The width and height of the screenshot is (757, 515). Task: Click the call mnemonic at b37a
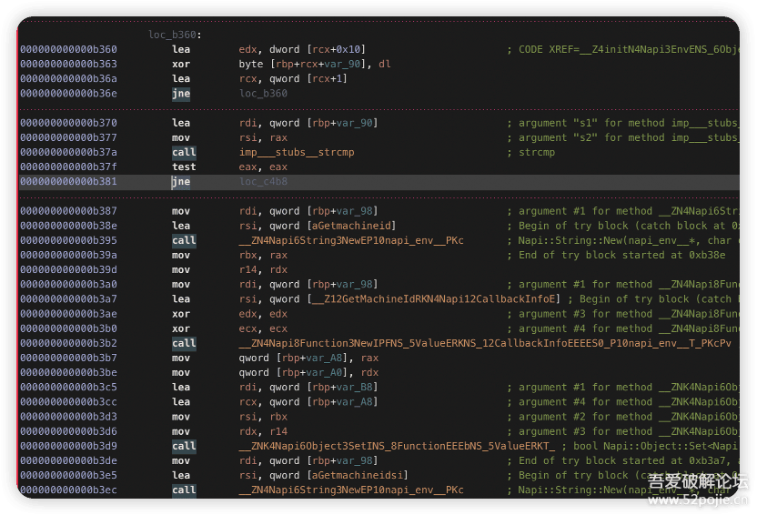click(184, 152)
